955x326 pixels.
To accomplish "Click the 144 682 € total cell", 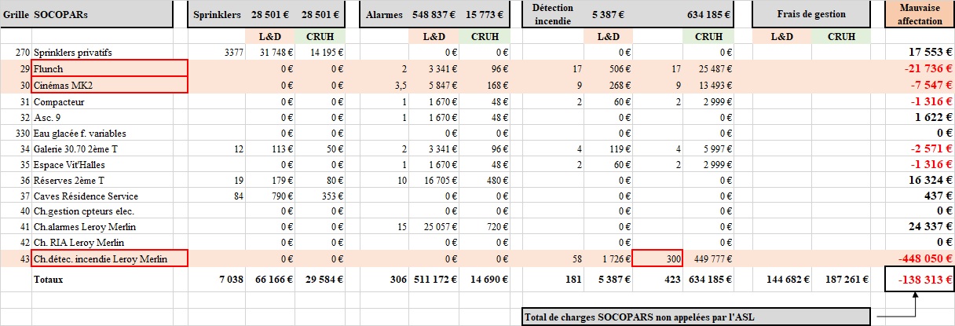I will 782,279.
